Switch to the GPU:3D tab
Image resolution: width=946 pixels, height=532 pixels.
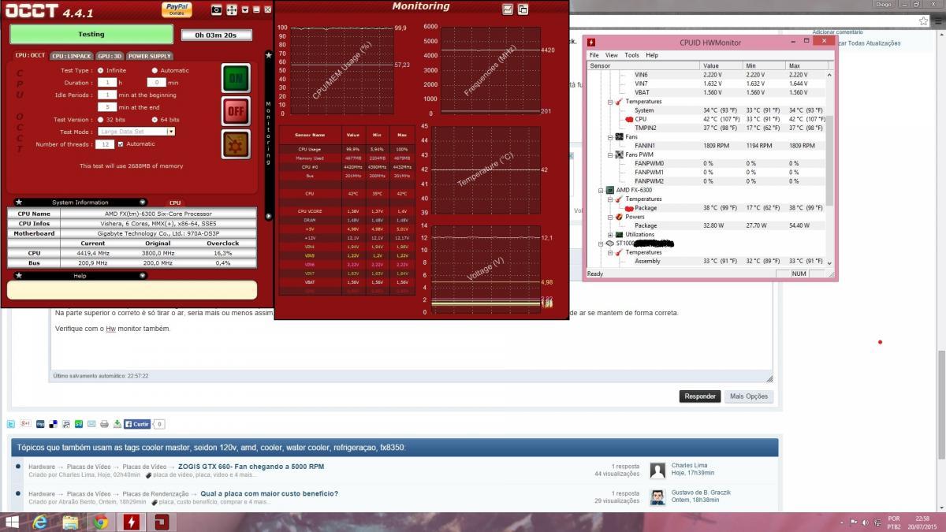[x=110, y=56]
